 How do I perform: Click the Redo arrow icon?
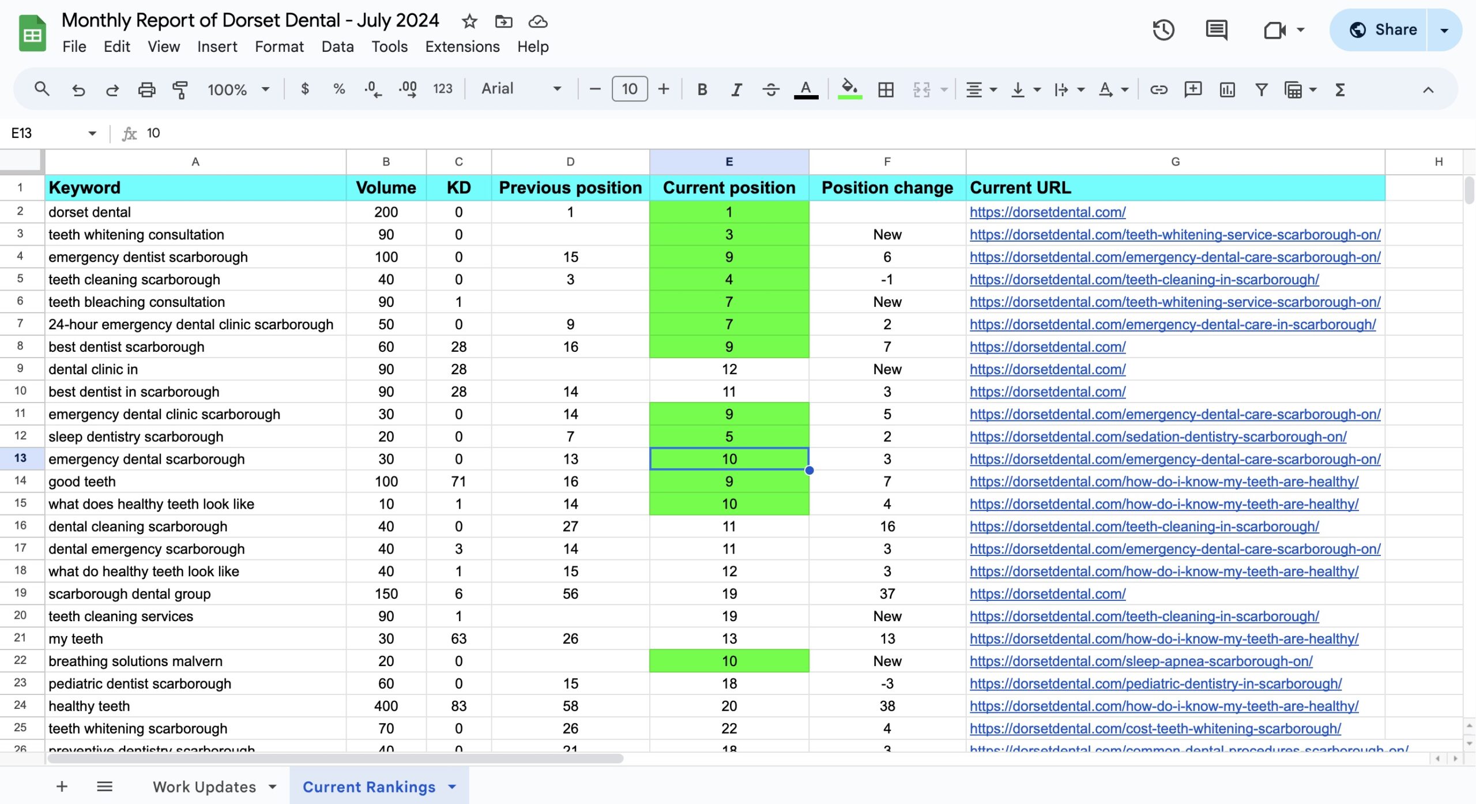[112, 89]
